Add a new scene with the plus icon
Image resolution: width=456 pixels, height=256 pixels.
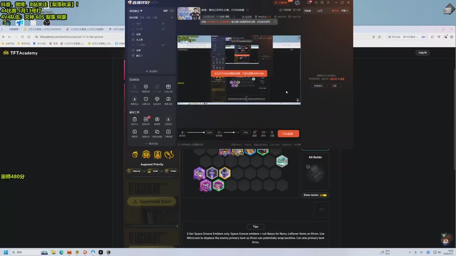[172, 18]
